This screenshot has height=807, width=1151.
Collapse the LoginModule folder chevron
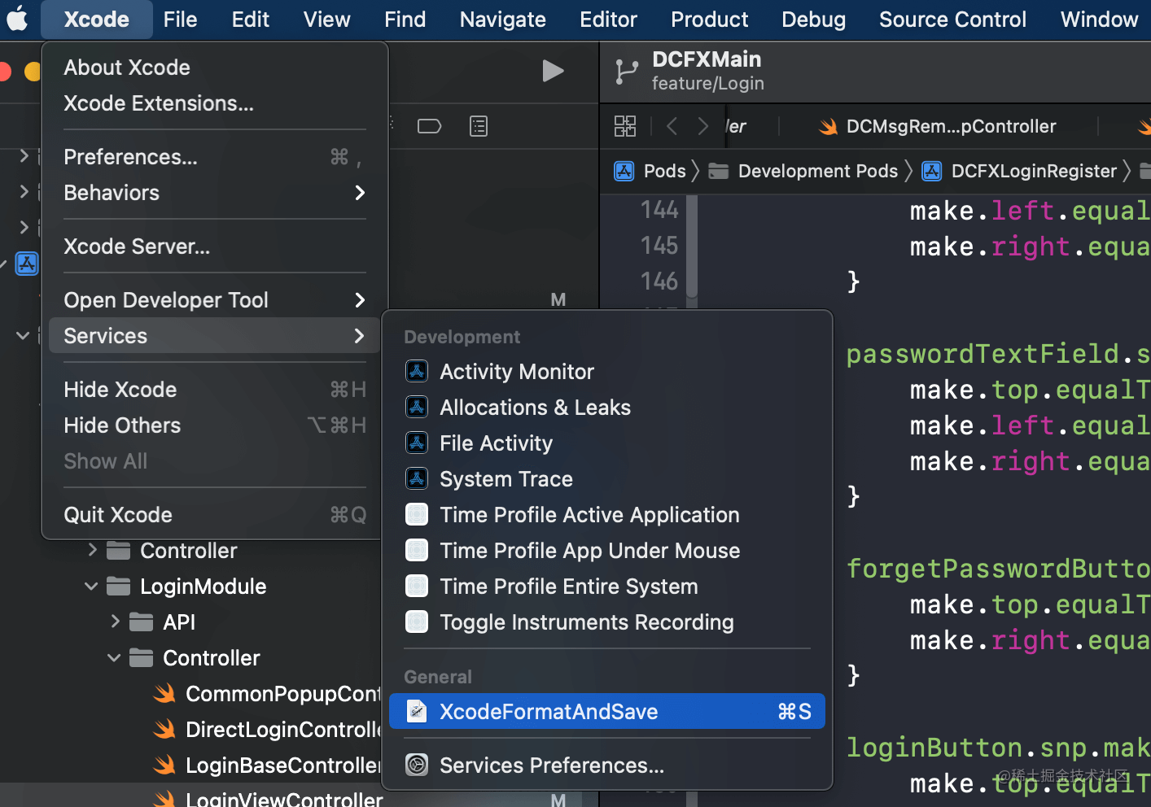tap(91, 587)
